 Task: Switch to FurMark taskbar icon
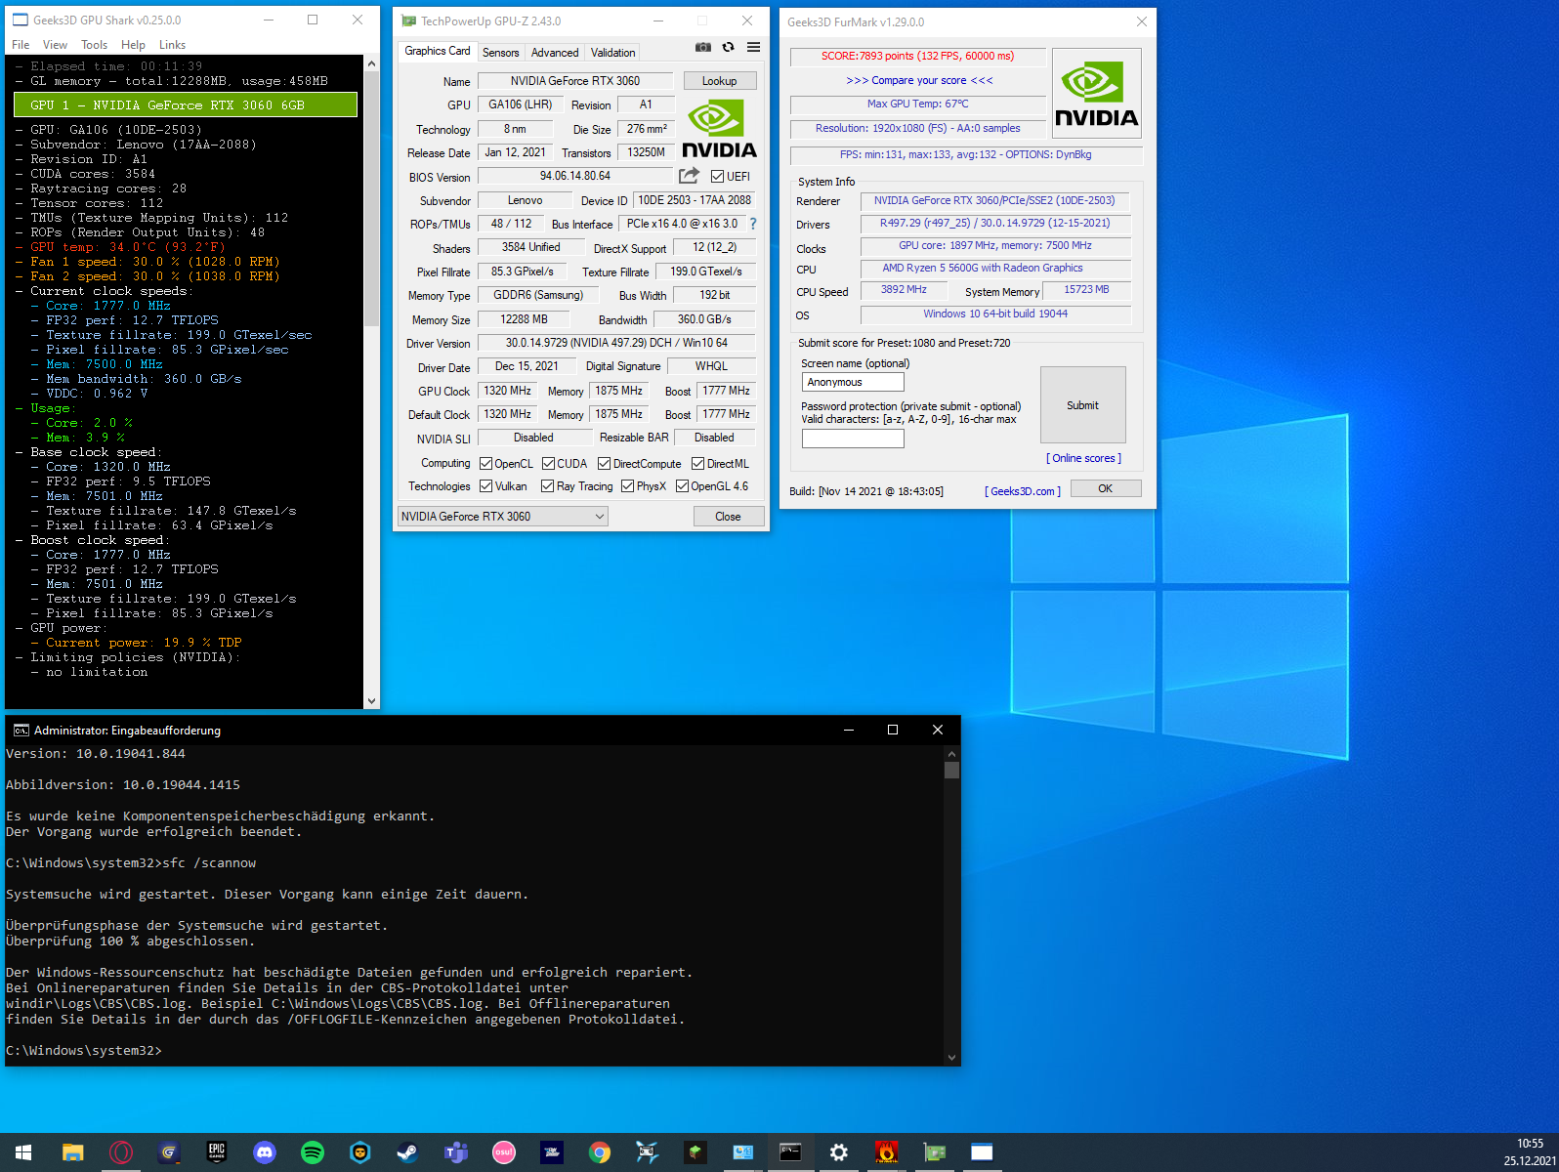pyautogui.click(x=886, y=1152)
